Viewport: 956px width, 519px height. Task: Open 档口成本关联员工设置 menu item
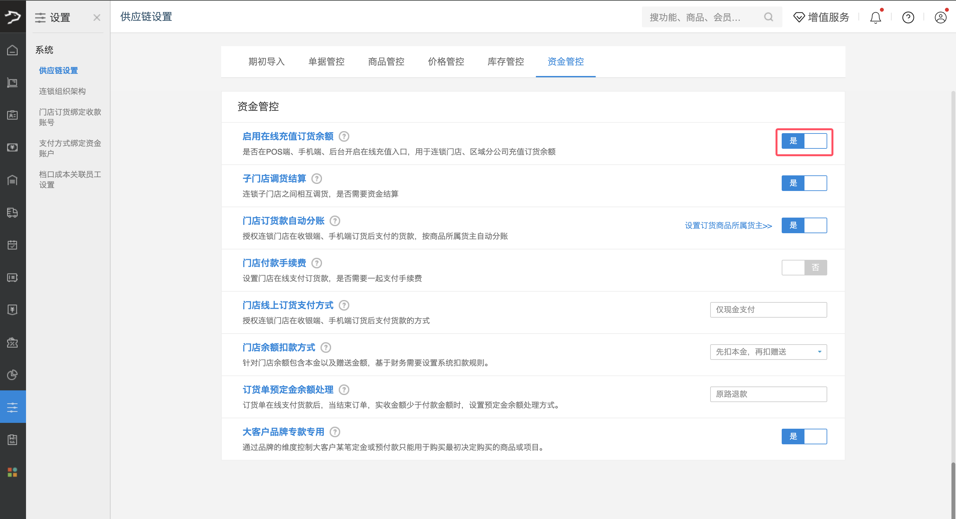point(70,179)
